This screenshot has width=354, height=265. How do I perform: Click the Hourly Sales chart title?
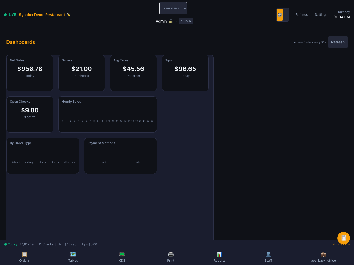click(71, 102)
